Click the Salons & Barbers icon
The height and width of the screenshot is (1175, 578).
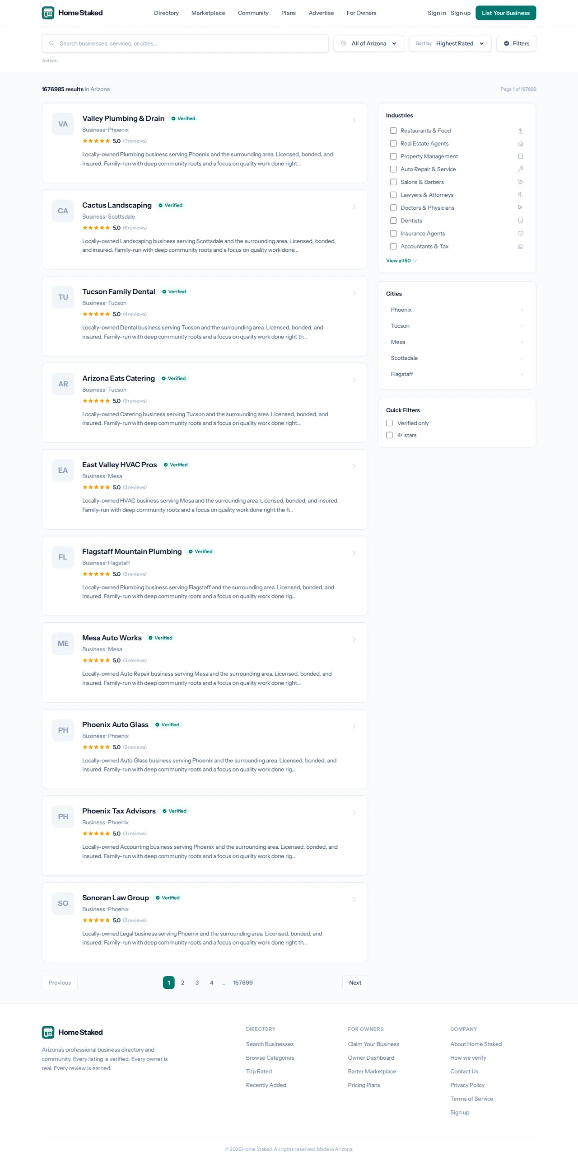tap(520, 182)
